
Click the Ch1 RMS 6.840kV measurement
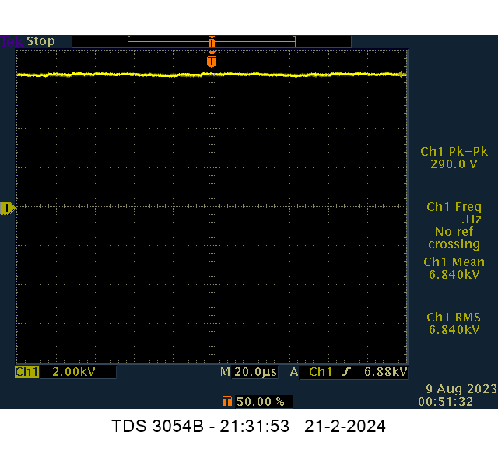click(x=454, y=324)
